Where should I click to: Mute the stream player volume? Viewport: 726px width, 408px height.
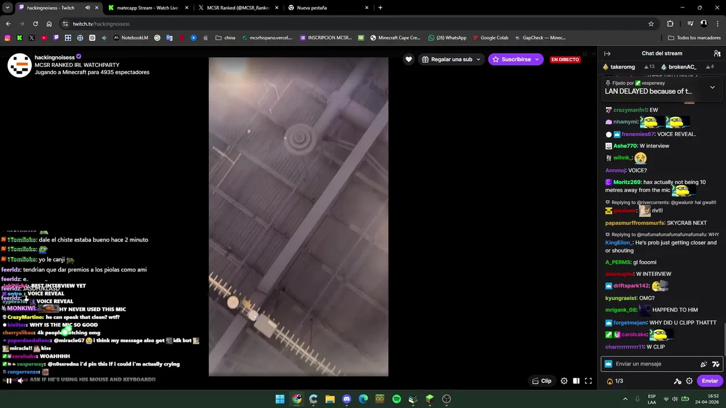click(20, 381)
